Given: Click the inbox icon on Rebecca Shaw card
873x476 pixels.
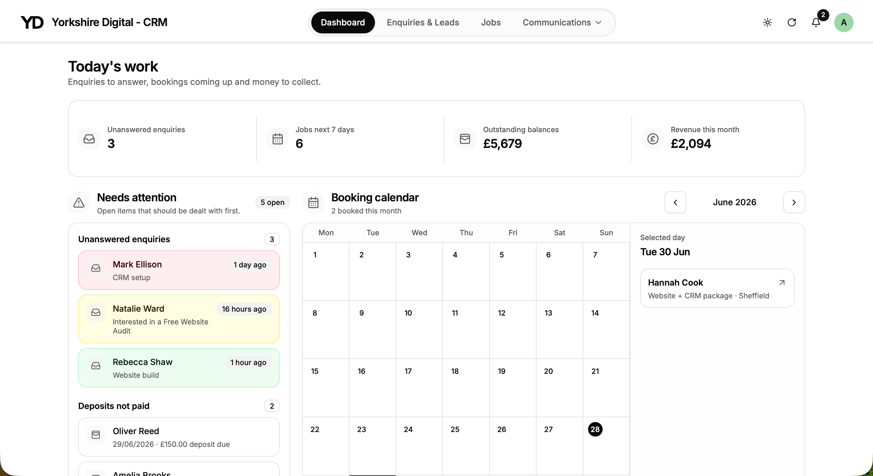Looking at the screenshot, I should [x=96, y=366].
